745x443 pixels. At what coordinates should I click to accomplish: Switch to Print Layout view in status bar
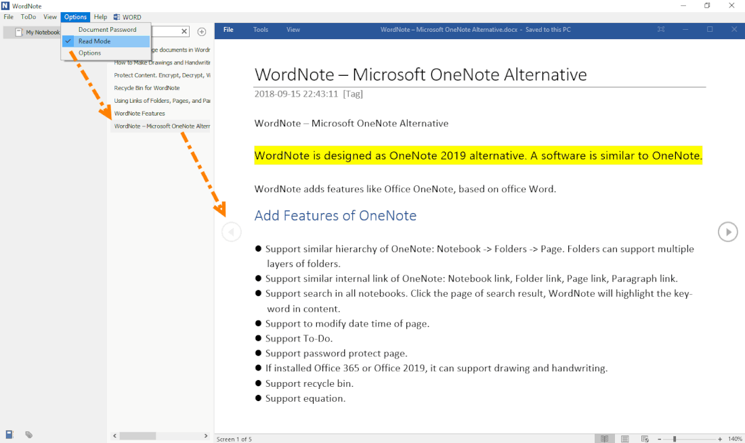coord(625,439)
